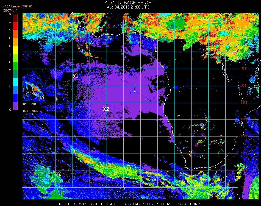Click the '25S' latitude label
The height and width of the screenshot is (206, 261).
(x=244, y=136)
